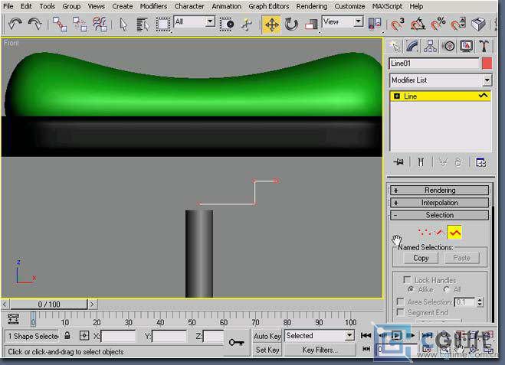The height and width of the screenshot is (365, 505).
Task: Open the Customize menu
Action: (349, 6)
